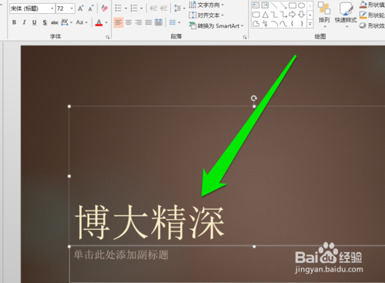Toggle underline formatting
385x283 pixels.
pos(35,22)
